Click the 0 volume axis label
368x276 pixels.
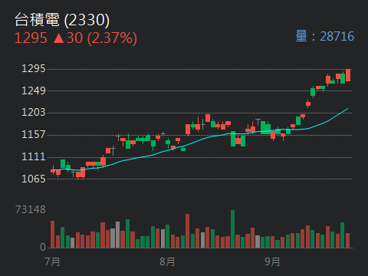tap(43, 247)
